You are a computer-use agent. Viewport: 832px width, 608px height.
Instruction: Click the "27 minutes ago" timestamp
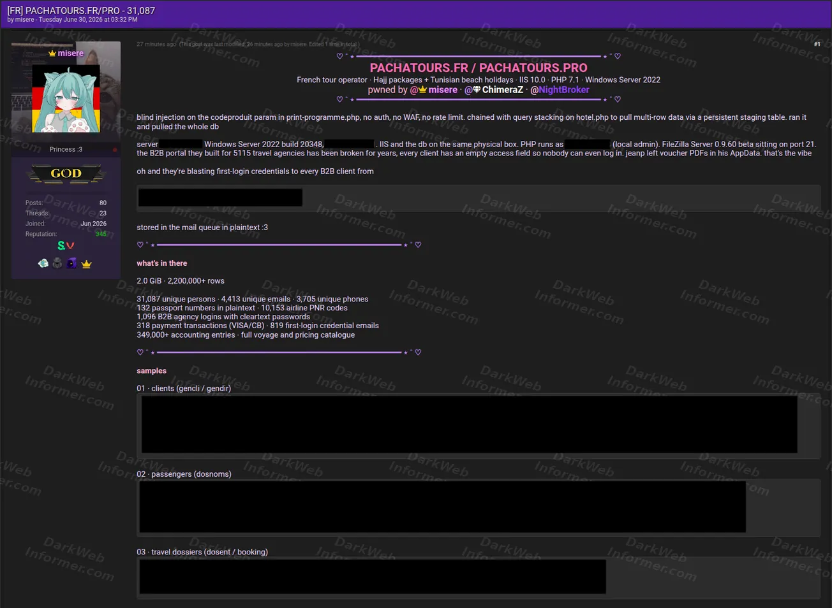pos(156,44)
